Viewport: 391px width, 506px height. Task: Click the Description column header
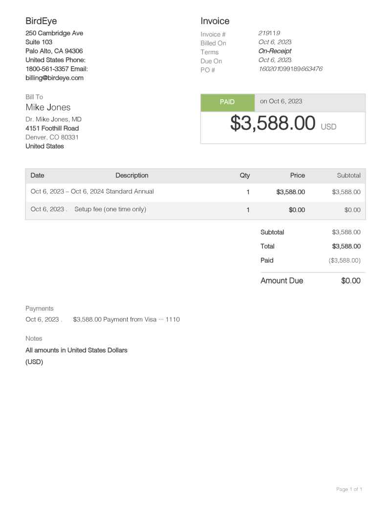(132, 176)
